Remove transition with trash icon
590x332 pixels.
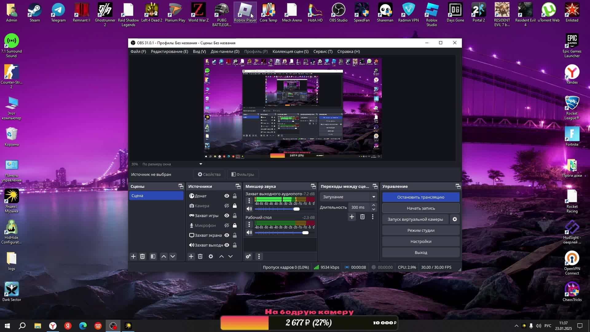click(x=362, y=217)
